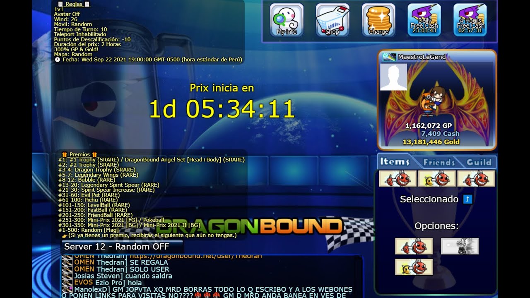Click the rank icon beside EVOS Ezio Pro
The width and height of the screenshot is (530, 298).
pos(67,283)
